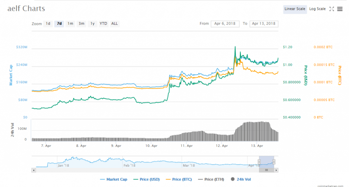Set zoom to YTD

[x=103, y=24]
